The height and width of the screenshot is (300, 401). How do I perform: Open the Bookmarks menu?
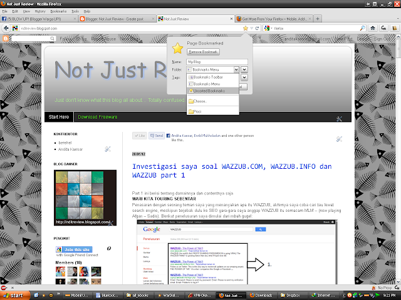(58, 11)
